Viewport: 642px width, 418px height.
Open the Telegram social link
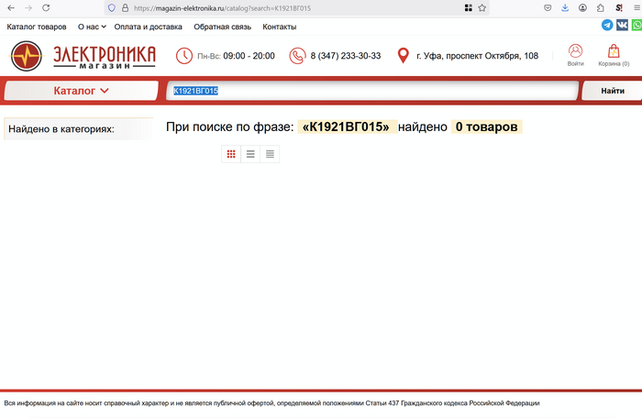(607, 25)
